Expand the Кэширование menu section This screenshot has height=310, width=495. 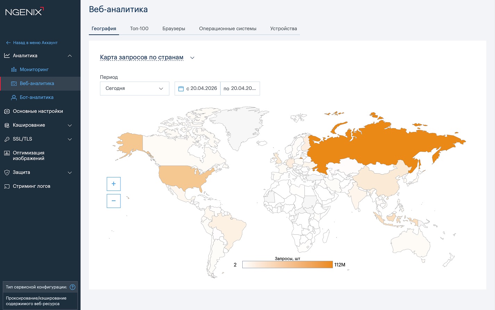click(70, 125)
